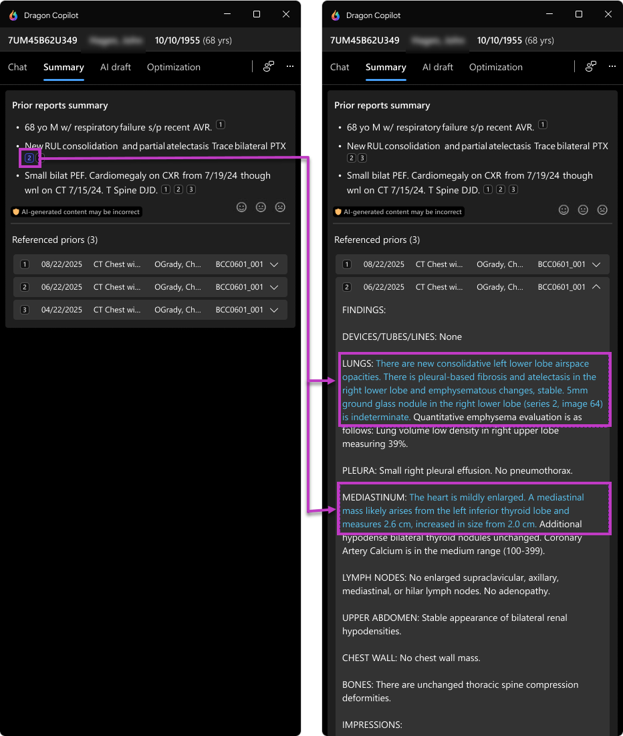Click reference badge 3 after T Spine DJD
623x736 pixels.
tap(191, 189)
